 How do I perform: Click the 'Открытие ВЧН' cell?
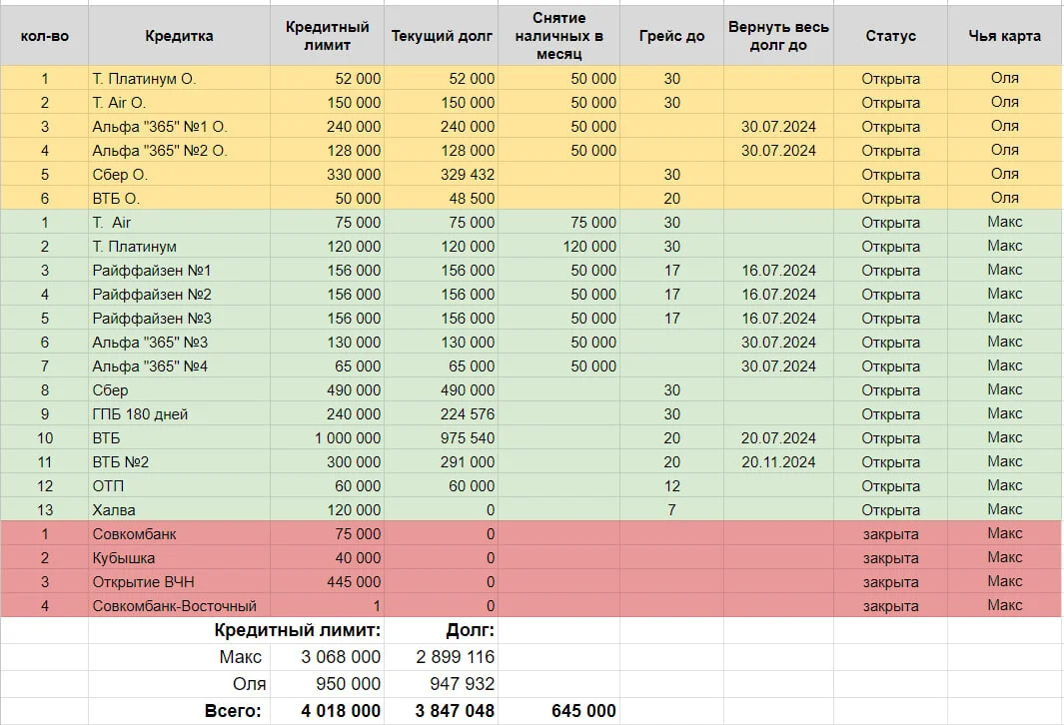pyautogui.click(x=179, y=582)
